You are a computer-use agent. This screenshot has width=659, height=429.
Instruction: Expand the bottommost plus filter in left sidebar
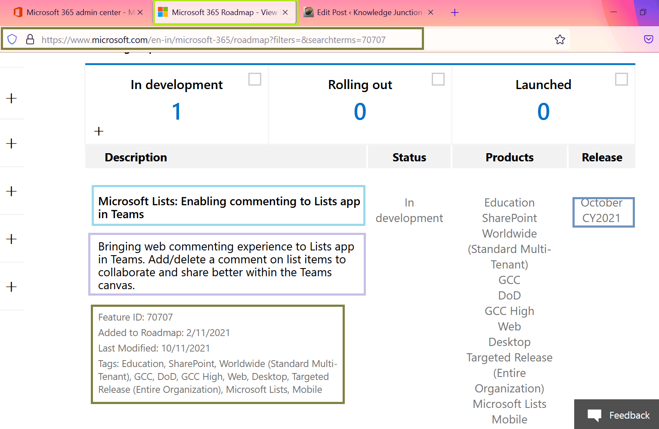(12, 287)
